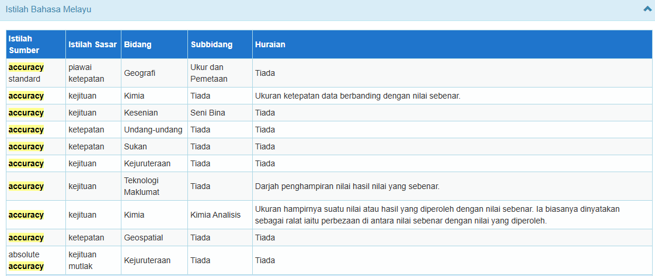The height and width of the screenshot is (276, 655).
Task: Click Kejuruteraan in the 'absolute accuracy' row
Action: pyautogui.click(x=147, y=260)
